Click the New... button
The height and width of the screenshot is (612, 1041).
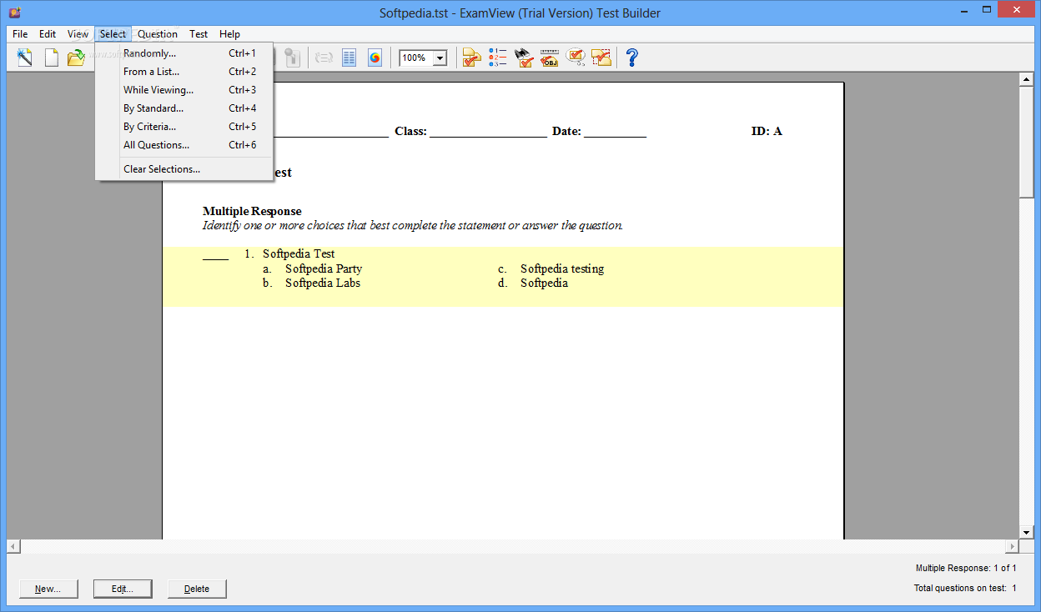click(48, 589)
